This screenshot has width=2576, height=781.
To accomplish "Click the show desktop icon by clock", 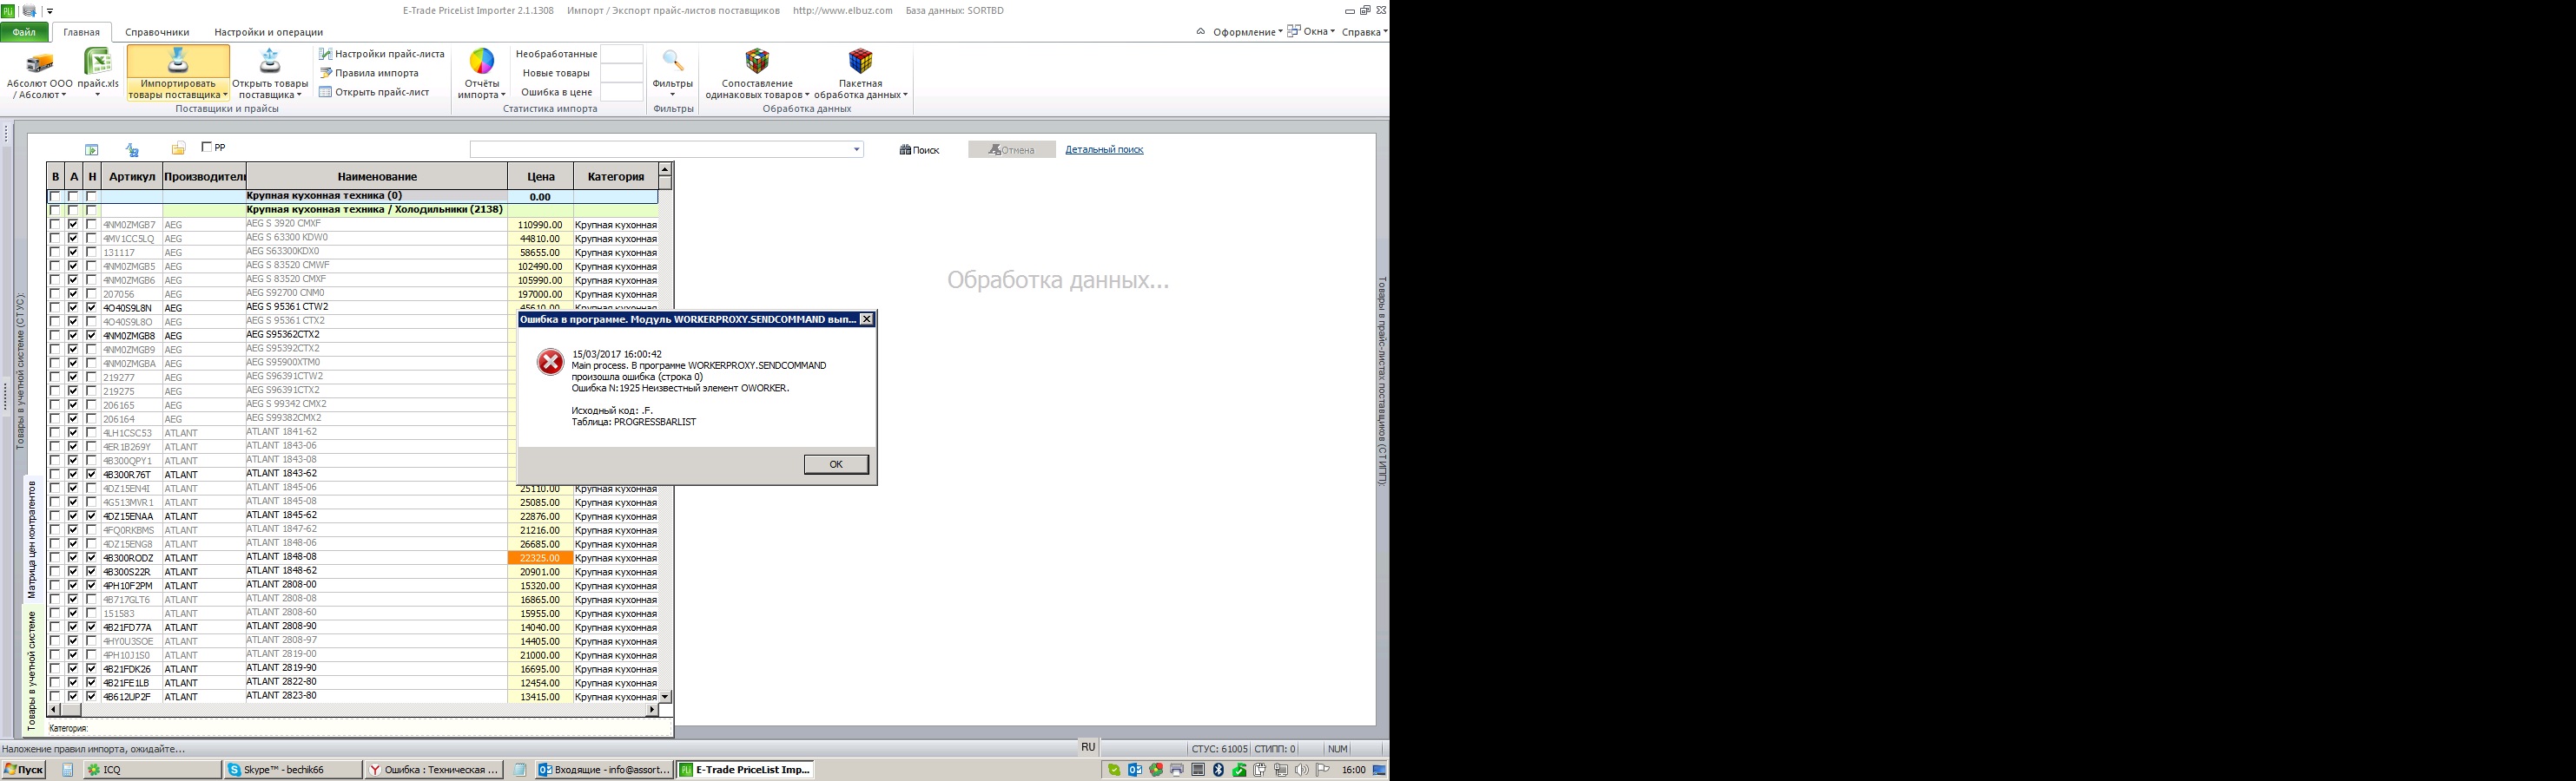I will (x=1379, y=770).
